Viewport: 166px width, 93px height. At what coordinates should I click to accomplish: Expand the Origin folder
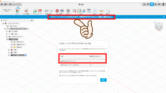pos(7,34)
